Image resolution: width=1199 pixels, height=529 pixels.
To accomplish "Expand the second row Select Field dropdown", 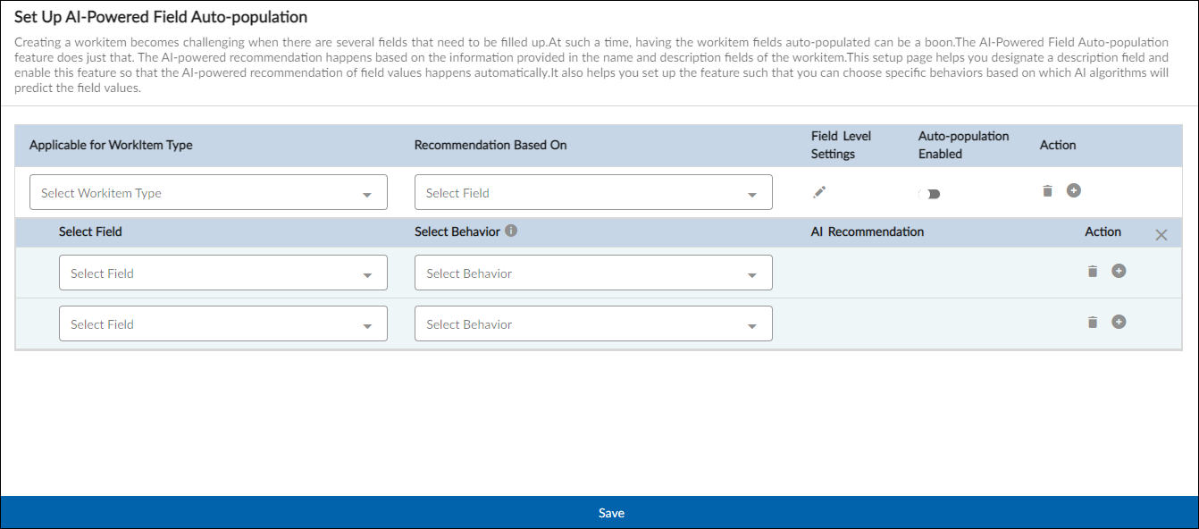I will tap(222, 324).
